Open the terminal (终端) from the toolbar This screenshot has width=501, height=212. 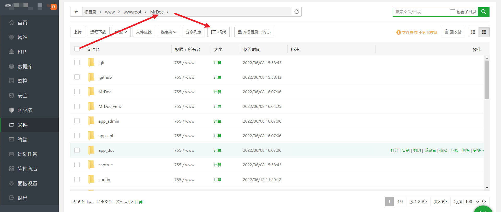219,32
